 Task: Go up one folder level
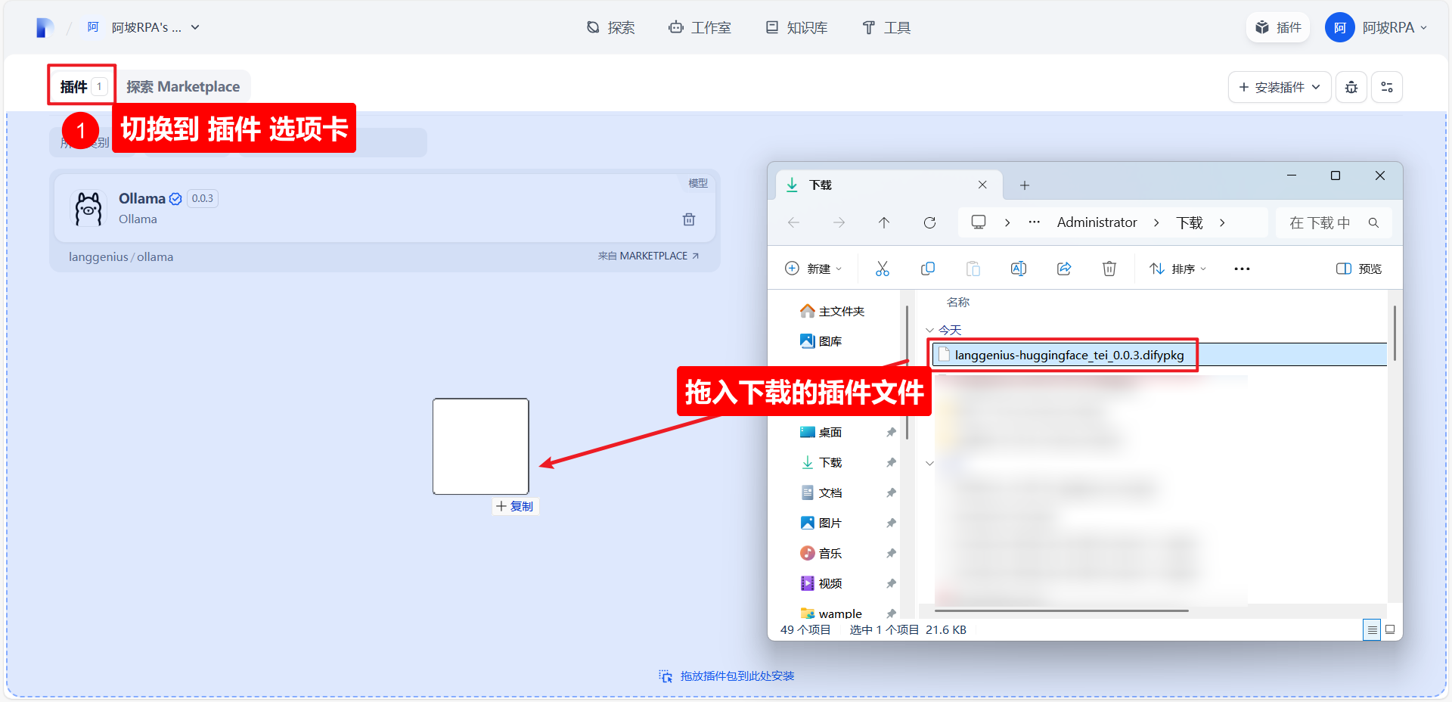tap(884, 222)
